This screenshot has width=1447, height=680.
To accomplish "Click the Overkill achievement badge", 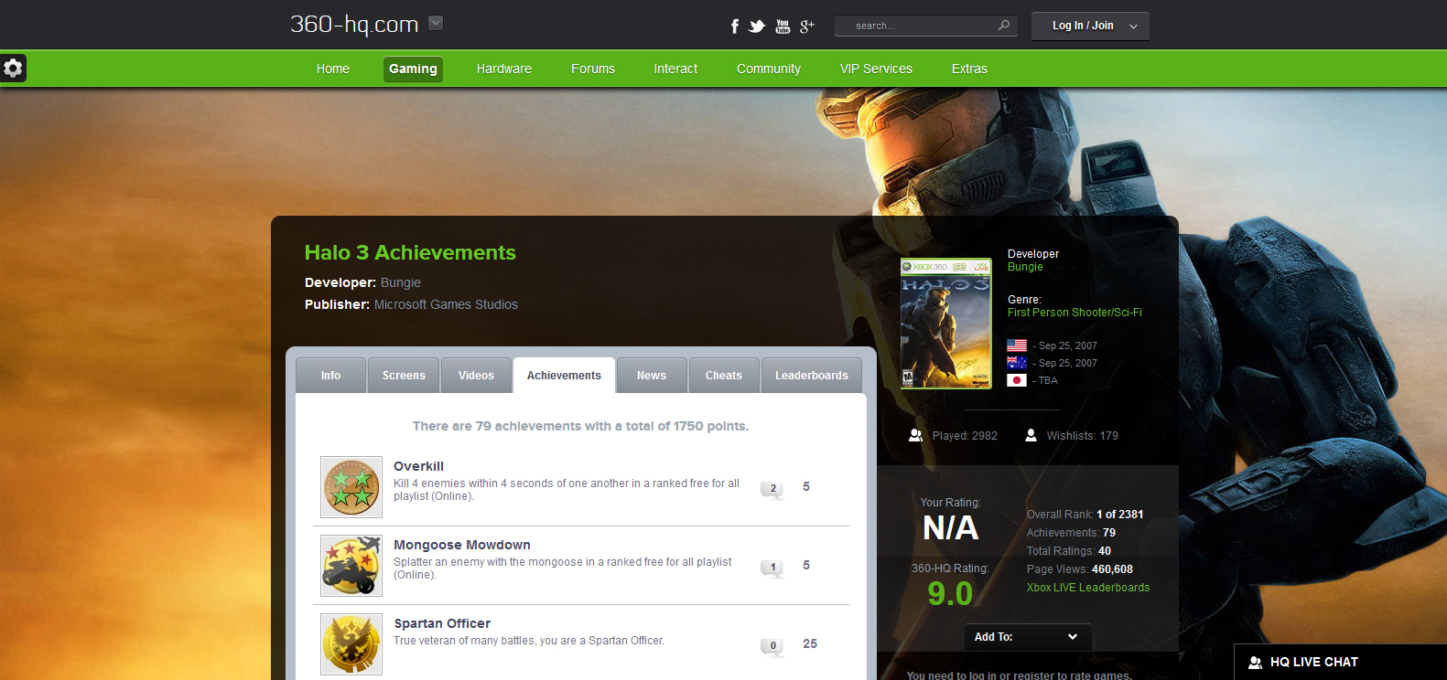I will coord(351,487).
